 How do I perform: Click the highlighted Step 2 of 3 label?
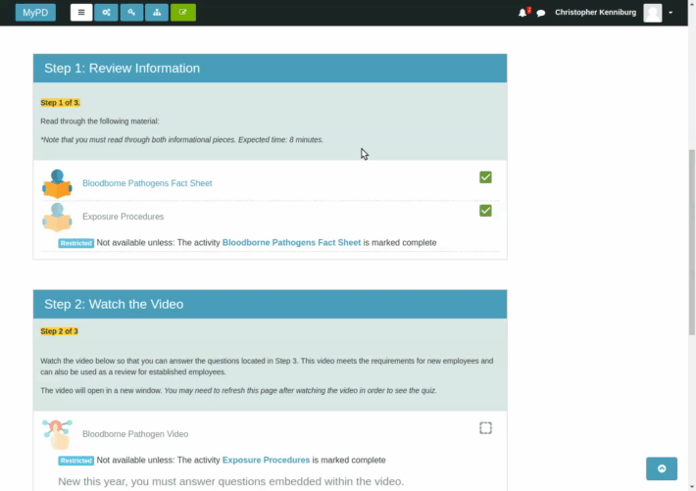tap(60, 331)
